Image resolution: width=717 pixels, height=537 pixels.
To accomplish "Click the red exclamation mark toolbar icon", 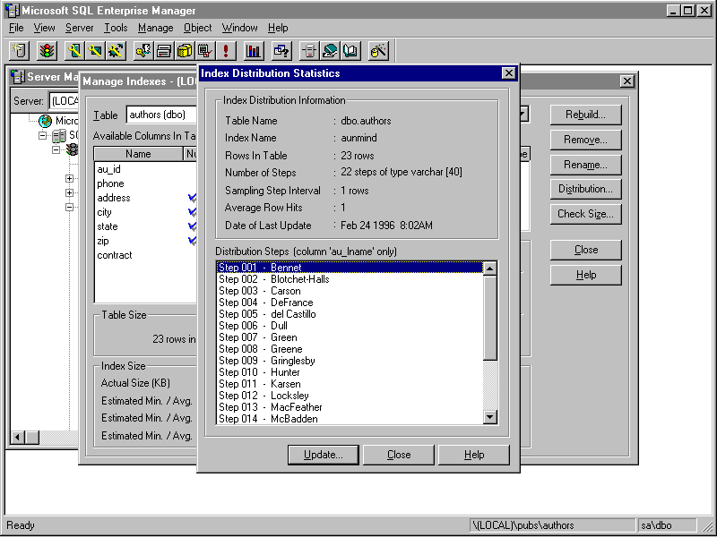I will pyautogui.click(x=226, y=51).
